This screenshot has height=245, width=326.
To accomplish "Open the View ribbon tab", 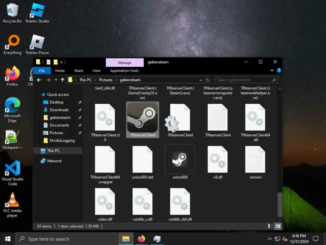I will click(x=96, y=71).
